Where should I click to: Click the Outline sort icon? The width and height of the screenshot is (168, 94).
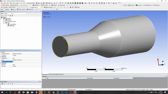(13, 16)
